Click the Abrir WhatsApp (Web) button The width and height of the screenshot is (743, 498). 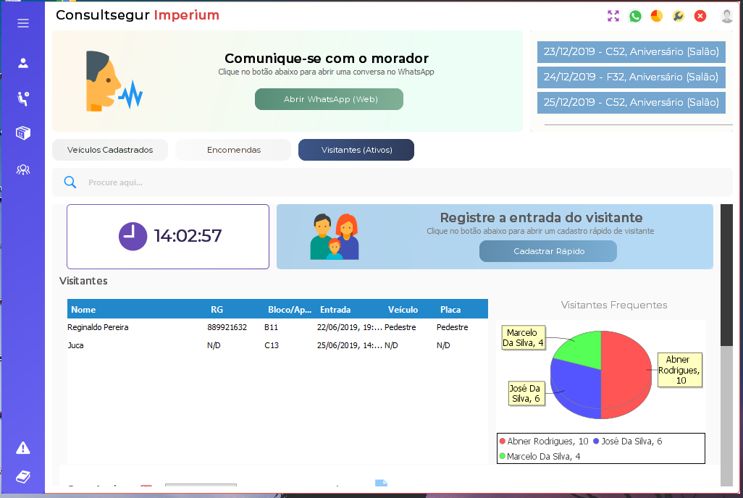(329, 99)
